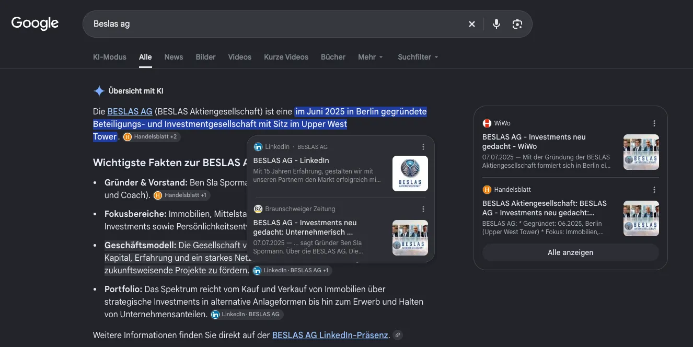Image resolution: width=693 pixels, height=347 pixels.
Task: Open options for Braunschweiger Zeitung result
Action: pos(423,209)
